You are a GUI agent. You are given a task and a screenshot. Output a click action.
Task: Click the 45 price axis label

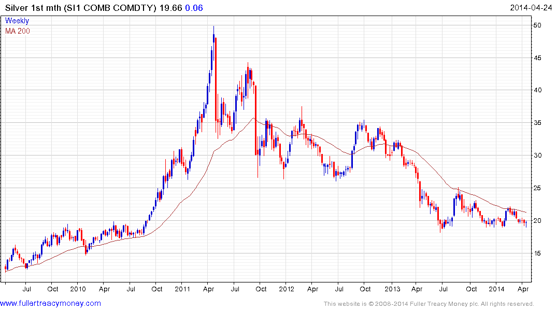[x=537, y=58]
